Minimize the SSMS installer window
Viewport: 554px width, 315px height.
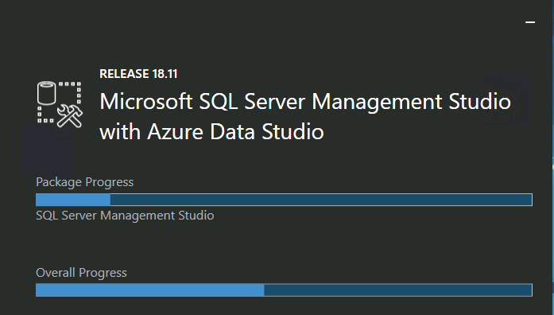530,22
